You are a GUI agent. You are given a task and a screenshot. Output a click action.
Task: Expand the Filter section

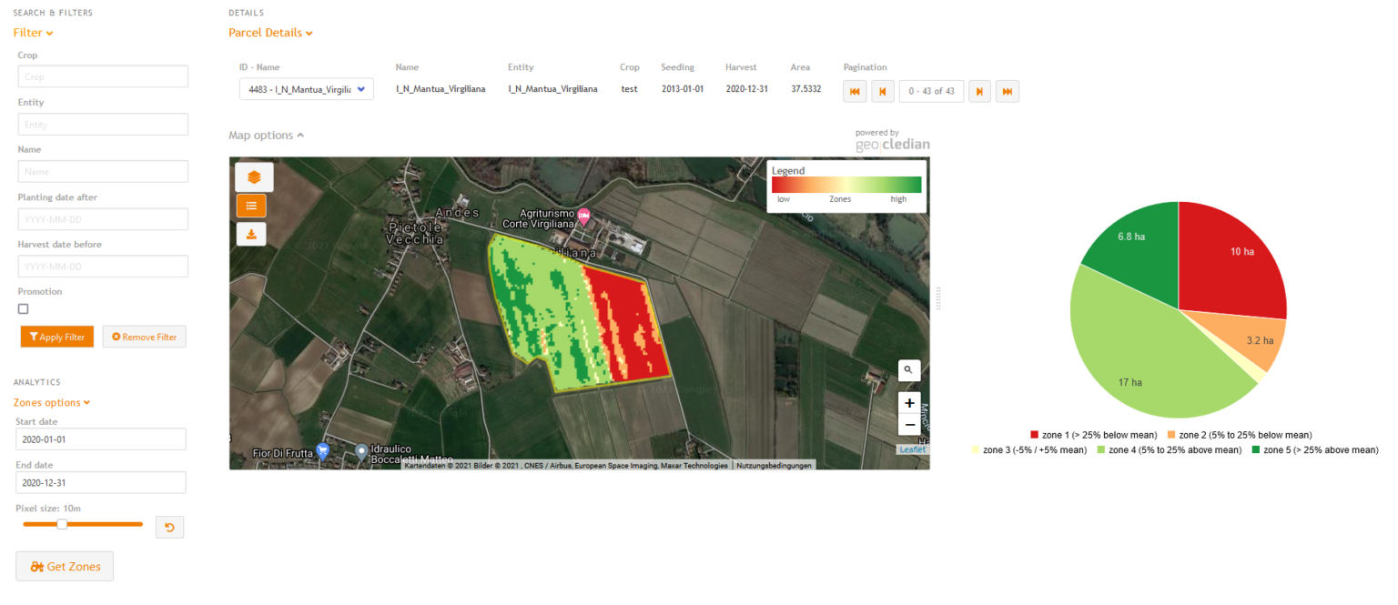(33, 32)
